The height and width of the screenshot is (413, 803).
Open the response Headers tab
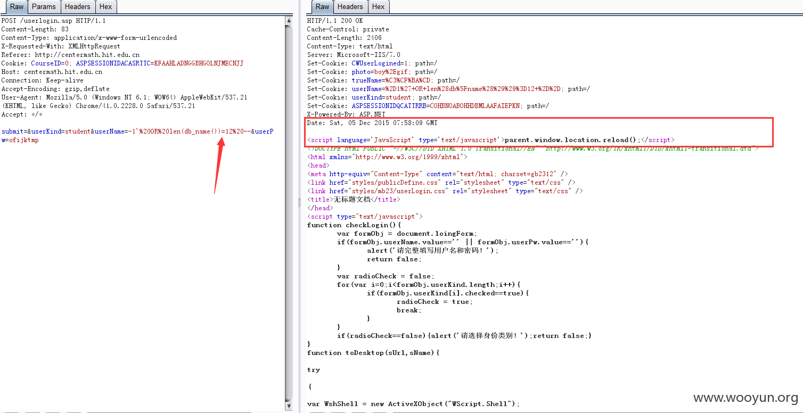(350, 6)
